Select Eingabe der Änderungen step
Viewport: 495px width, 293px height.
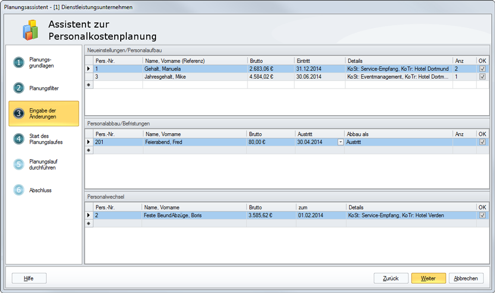click(x=44, y=114)
